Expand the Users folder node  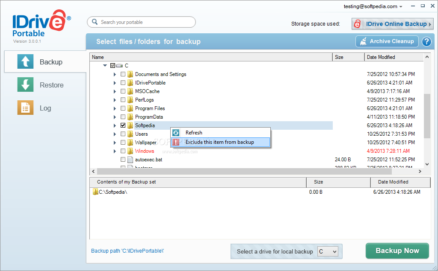coord(115,134)
